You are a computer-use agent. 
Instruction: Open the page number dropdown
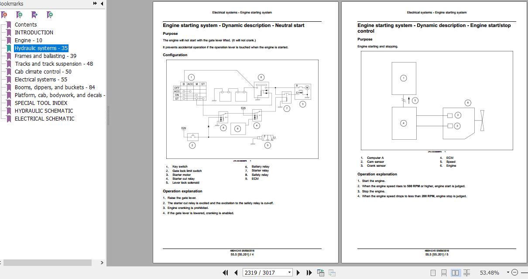click(x=289, y=272)
